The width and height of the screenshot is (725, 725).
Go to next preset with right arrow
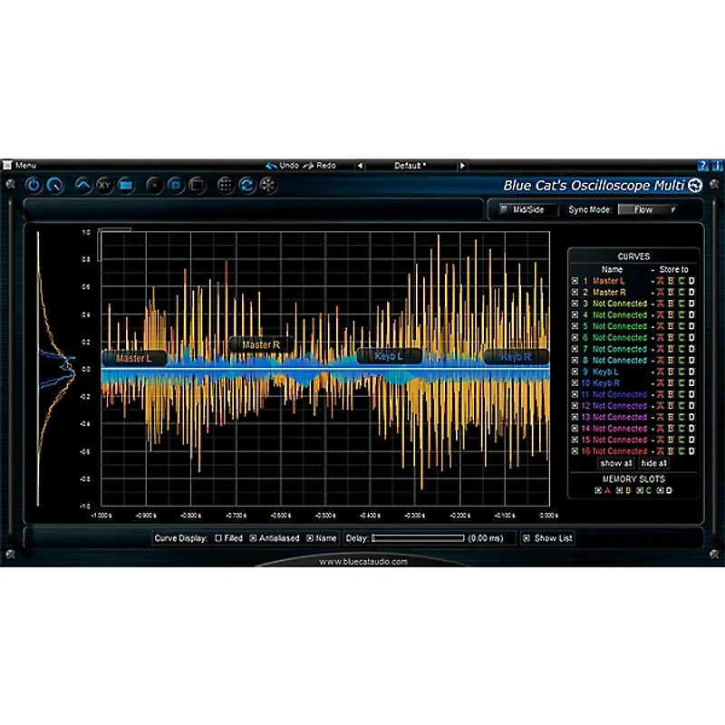click(462, 166)
